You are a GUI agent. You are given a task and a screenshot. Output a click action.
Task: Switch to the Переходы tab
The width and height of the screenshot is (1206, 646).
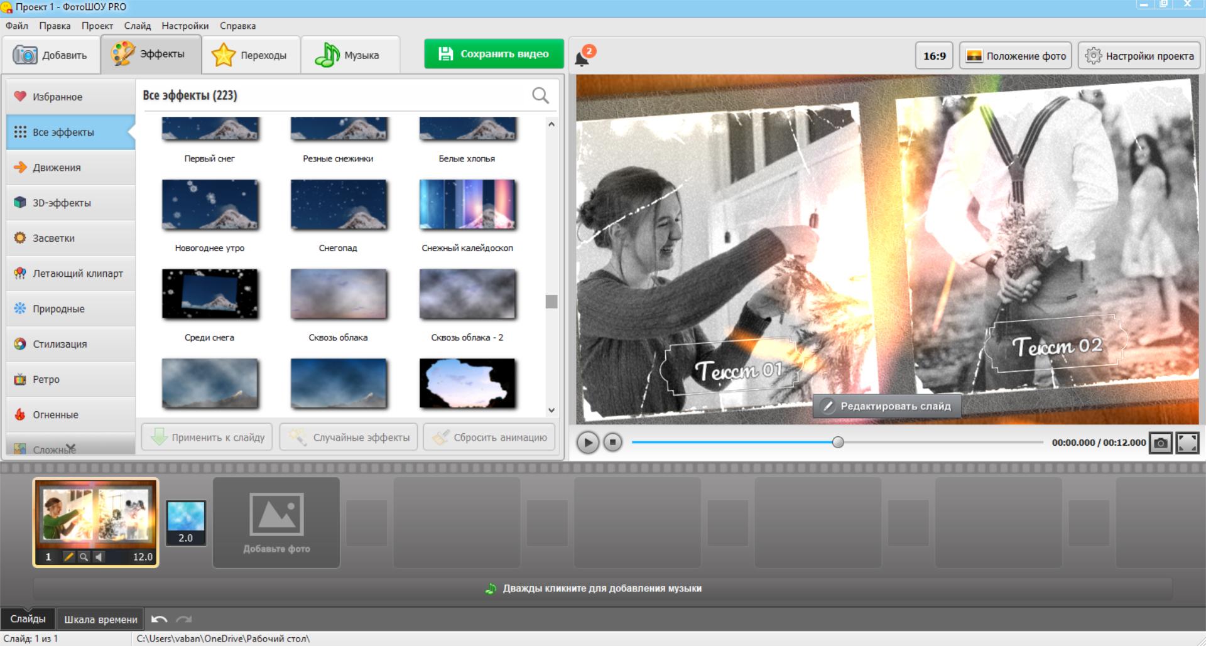(251, 55)
